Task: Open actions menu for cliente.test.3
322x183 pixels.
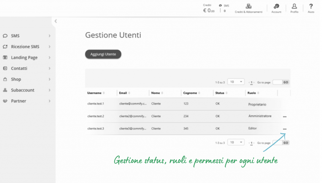Action: click(285, 129)
